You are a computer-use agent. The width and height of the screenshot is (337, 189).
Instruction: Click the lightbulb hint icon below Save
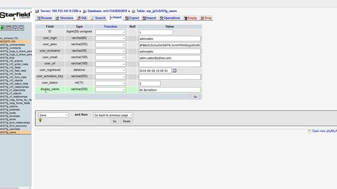[x=40, y=120]
